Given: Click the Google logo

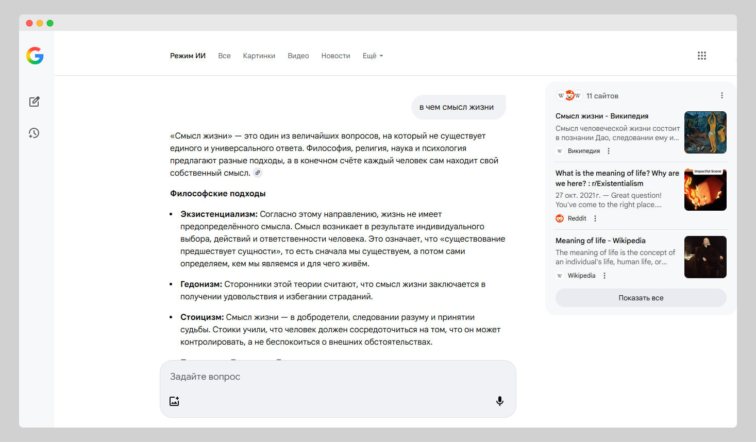Looking at the screenshot, I should [35, 56].
